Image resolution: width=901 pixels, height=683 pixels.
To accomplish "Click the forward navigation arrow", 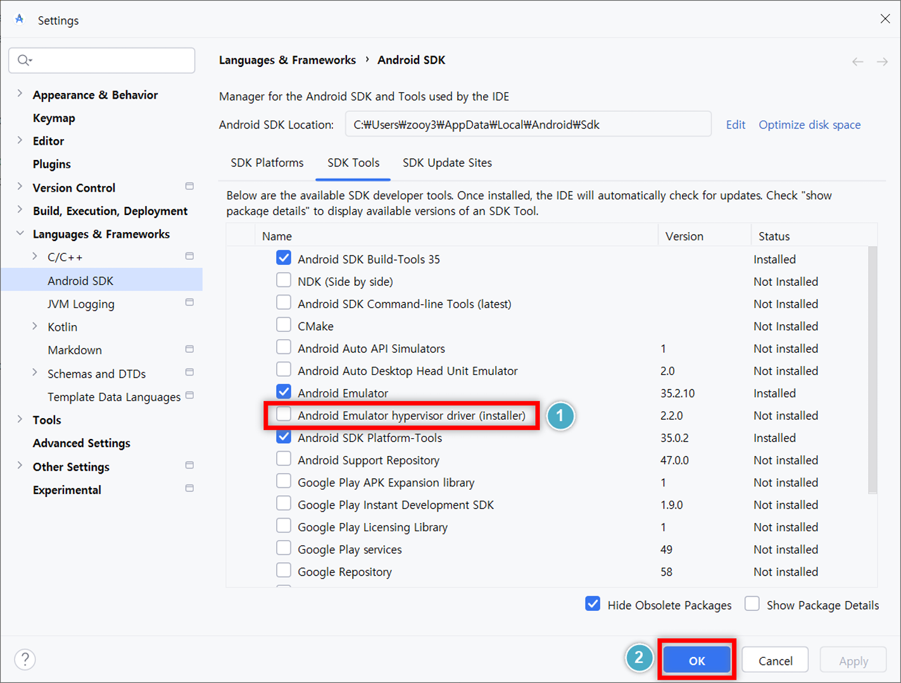I will click(x=882, y=61).
